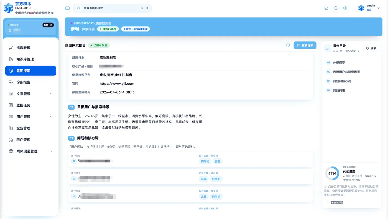388x219 pixels.
Task: Click the 重新探索 button
Action: [x=305, y=45]
